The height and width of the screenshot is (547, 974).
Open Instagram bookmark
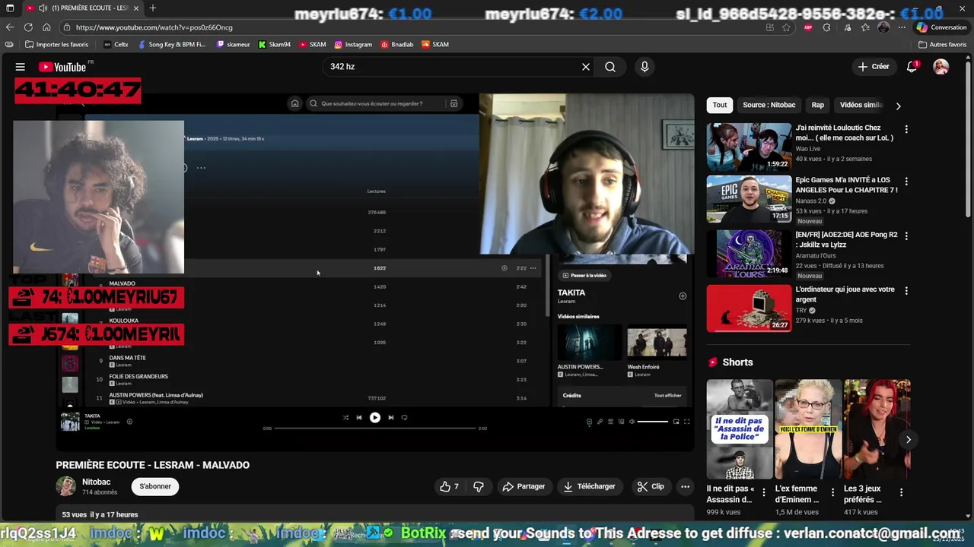click(x=353, y=45)
